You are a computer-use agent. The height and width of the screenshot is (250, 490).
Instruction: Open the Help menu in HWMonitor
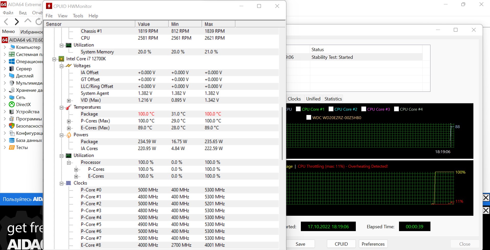[93, 16]
